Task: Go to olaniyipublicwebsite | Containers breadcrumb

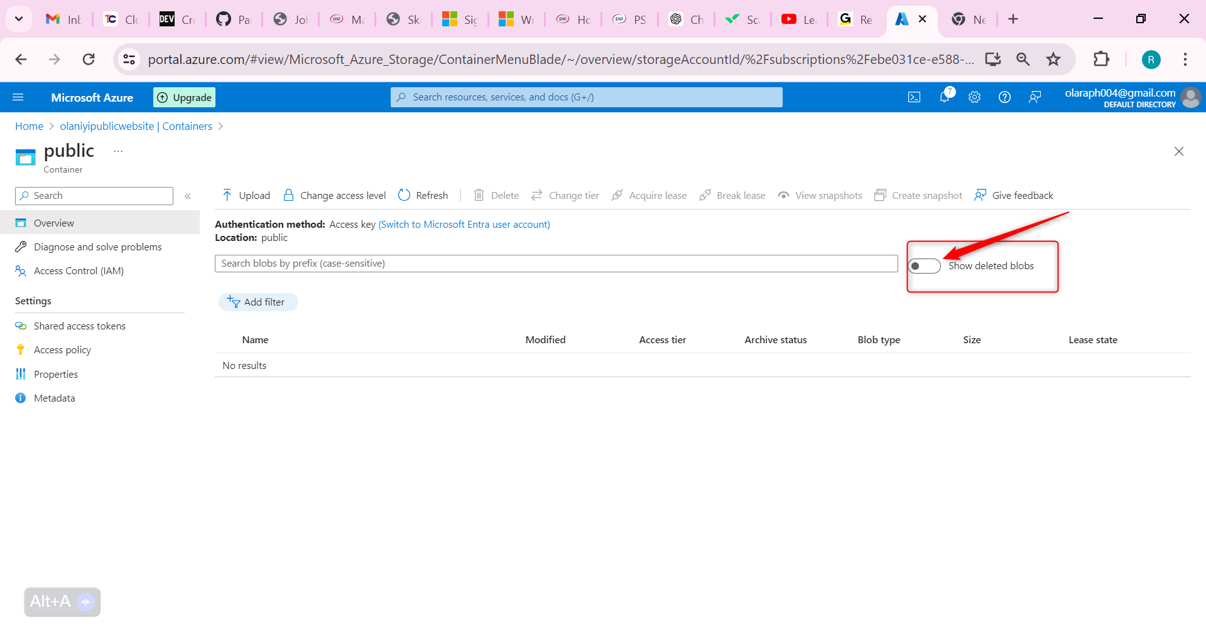Action: pos(136,126)
